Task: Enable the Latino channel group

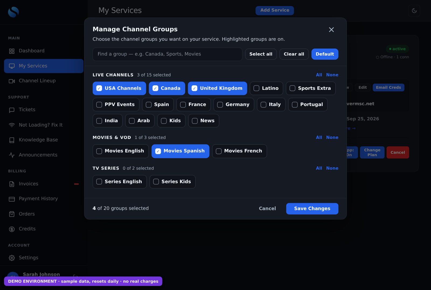Action: [266, 88]
